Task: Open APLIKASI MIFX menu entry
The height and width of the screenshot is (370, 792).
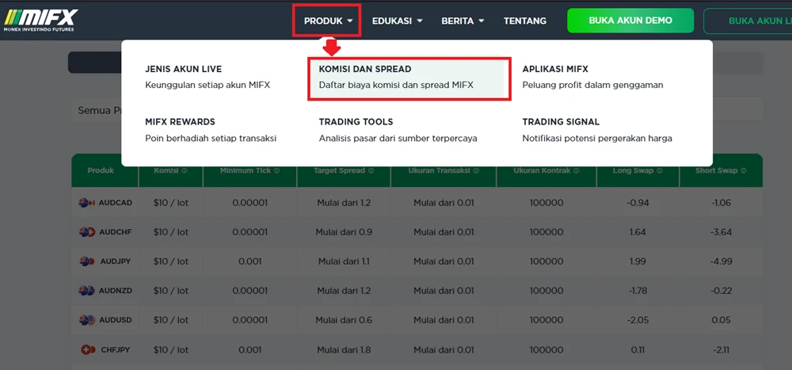Action: tap(592, 77)
